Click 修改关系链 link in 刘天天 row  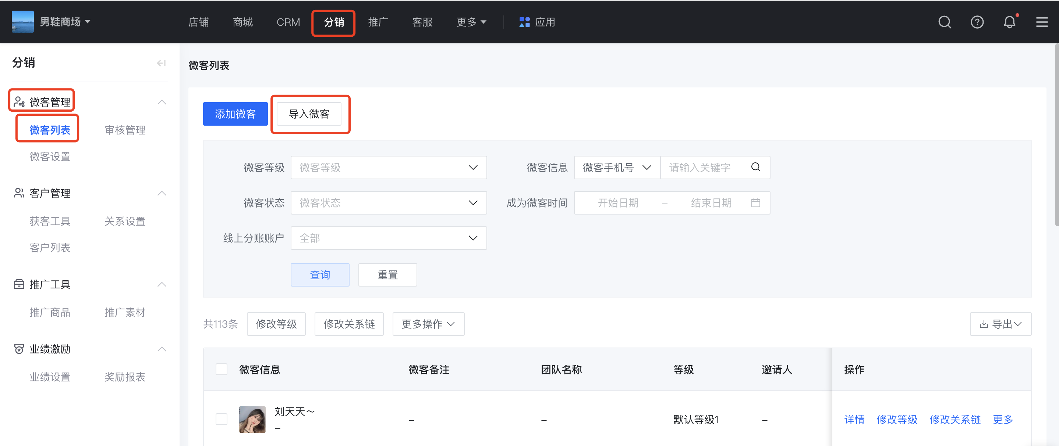point(955,419)
